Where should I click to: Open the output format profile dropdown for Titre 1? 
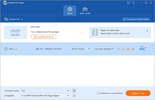(143, 48)
